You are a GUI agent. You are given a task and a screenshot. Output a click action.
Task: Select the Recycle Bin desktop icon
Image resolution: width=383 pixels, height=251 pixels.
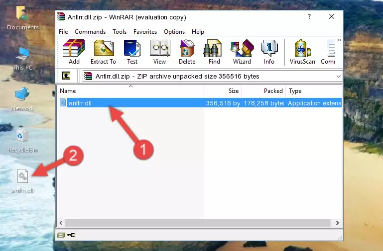pos(22,141)
